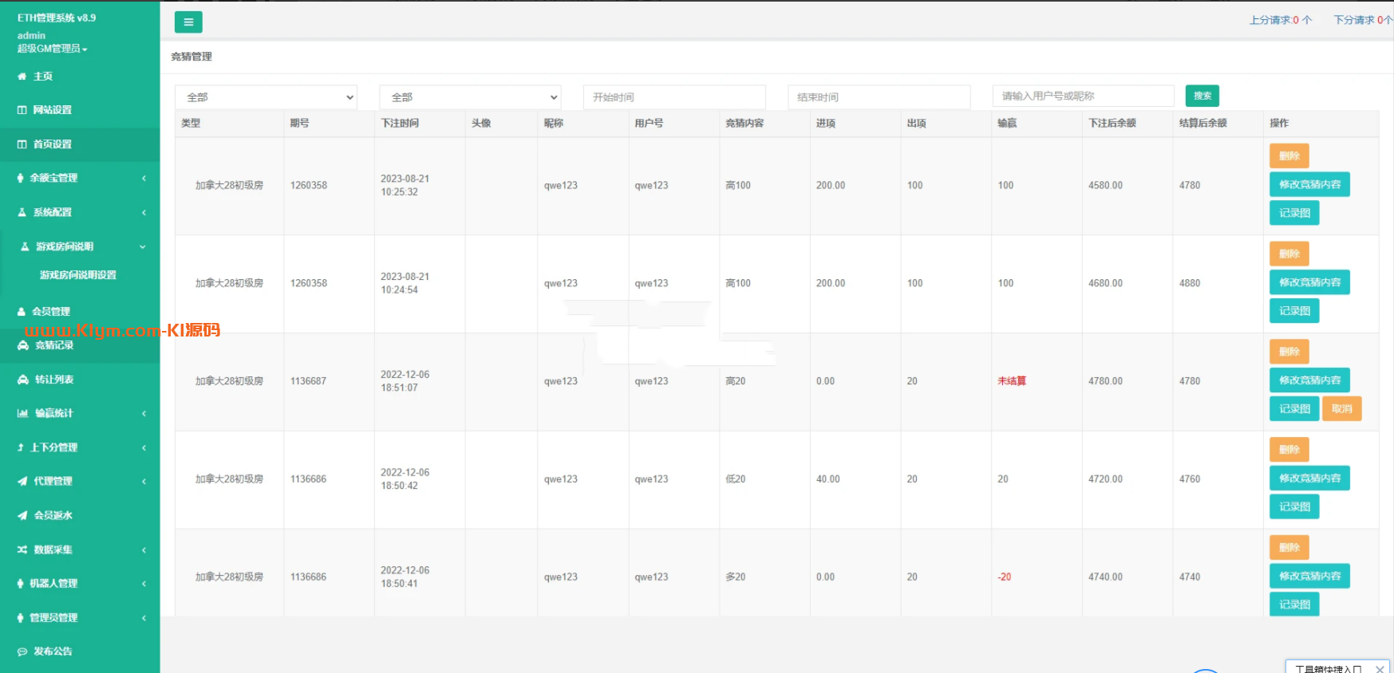Click the icon beside 竞猜记录

pyautogui.click(x=23, y=345)
